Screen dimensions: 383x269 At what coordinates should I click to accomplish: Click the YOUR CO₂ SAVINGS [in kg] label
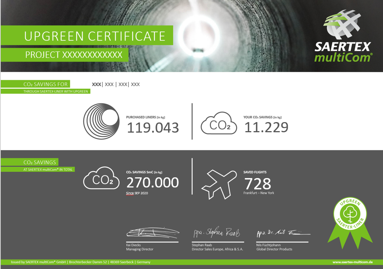262,117
